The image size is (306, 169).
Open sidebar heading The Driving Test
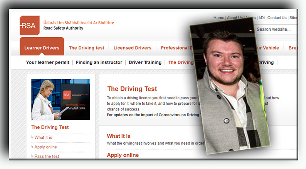pyautogui.click(x=50, y=127)
